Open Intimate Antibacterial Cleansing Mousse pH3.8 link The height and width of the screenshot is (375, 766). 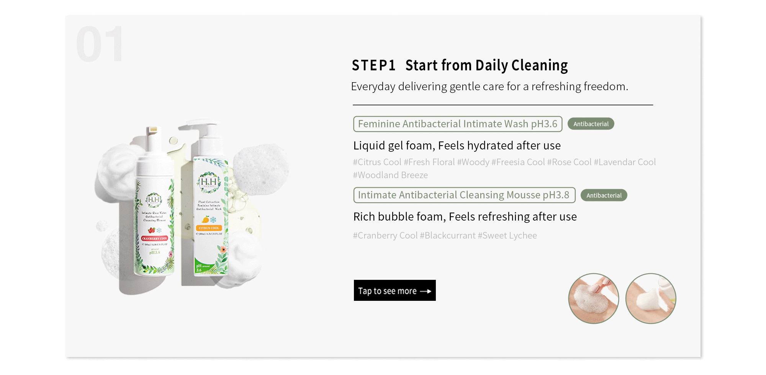[x=464, y=195]
